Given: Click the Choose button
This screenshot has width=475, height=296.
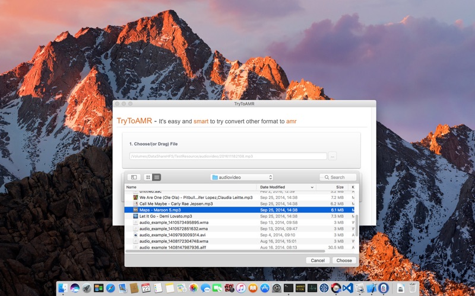Looking at the screenshot, I should click(344, 260).
